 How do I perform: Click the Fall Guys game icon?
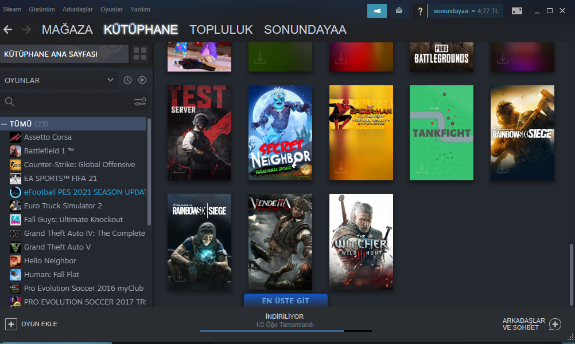(15, 220)
